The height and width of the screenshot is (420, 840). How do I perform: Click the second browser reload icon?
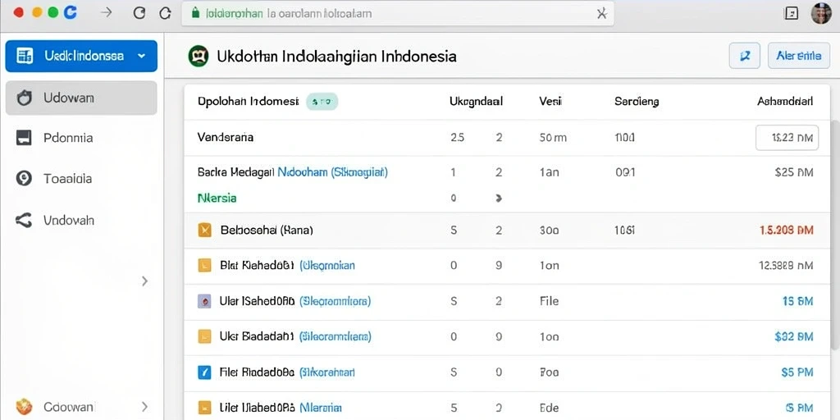click(166, 13)
